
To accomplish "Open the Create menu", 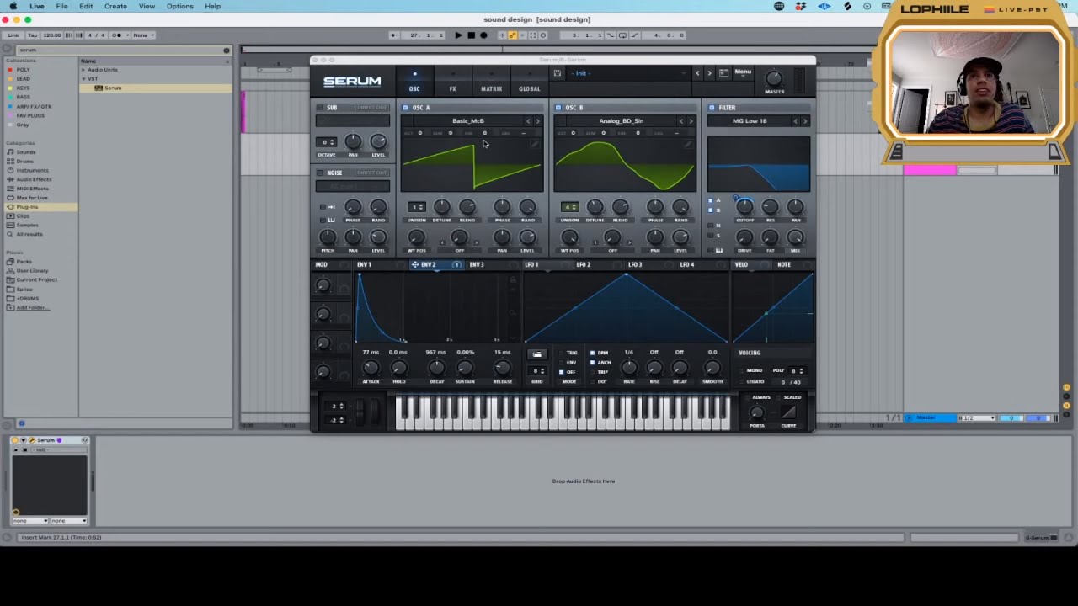I will click(x=115, y=6).
